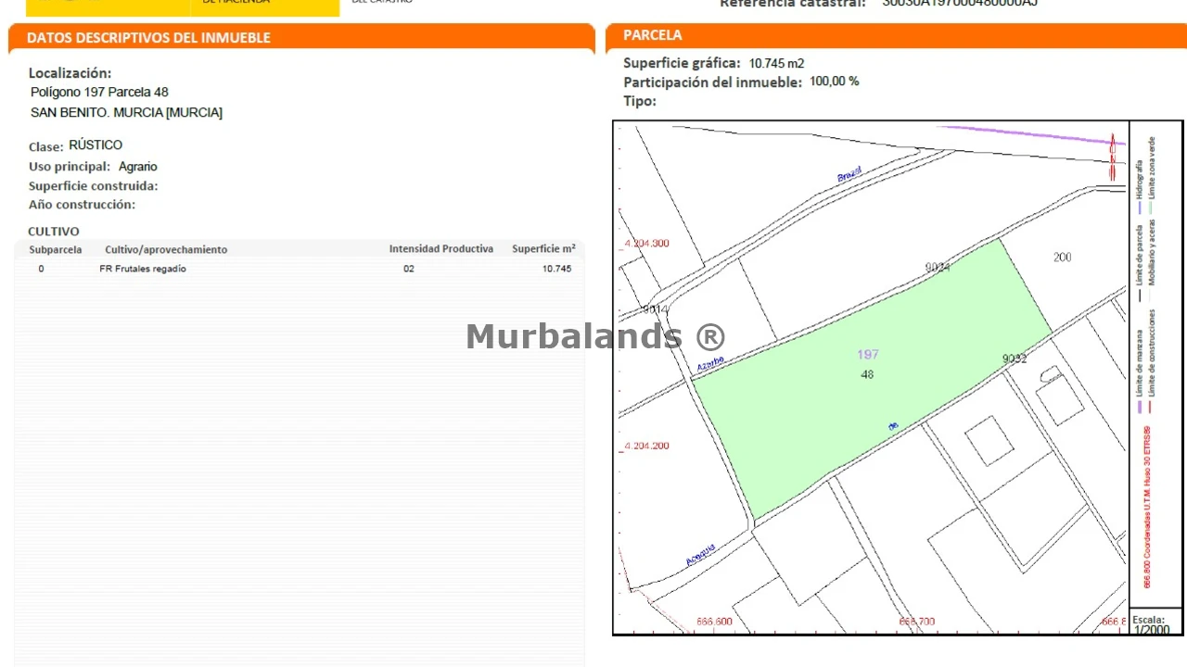Click the Polígono 197 Parcela 48 location text
1187x667 pixels.
point(99,92)
